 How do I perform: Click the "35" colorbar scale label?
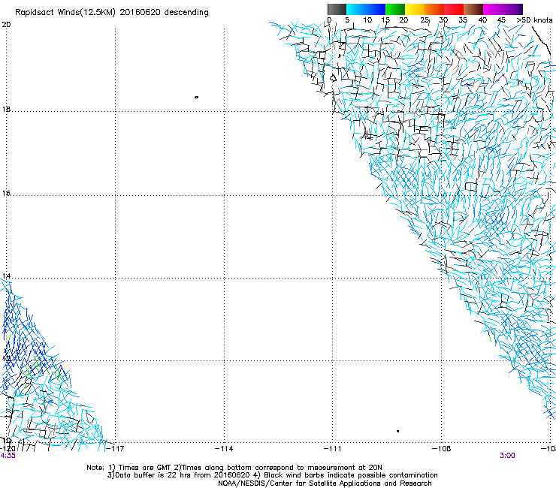(463, 20)
